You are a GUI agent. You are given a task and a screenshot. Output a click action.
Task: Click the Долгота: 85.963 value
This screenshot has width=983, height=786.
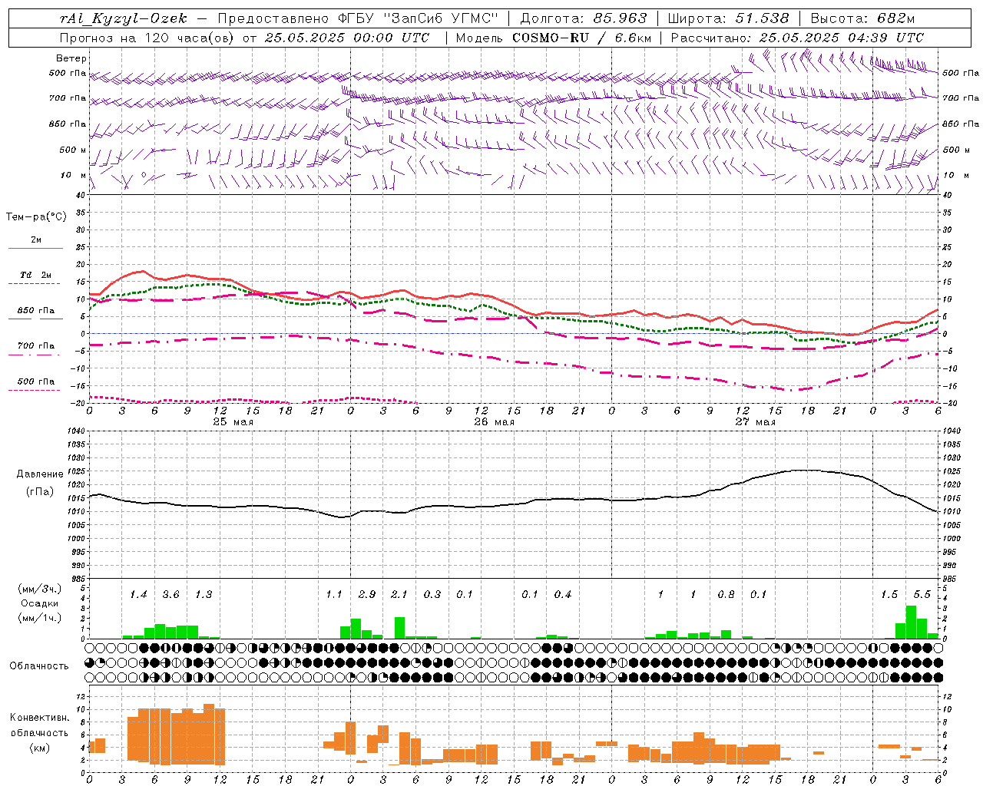pos(584,18)
